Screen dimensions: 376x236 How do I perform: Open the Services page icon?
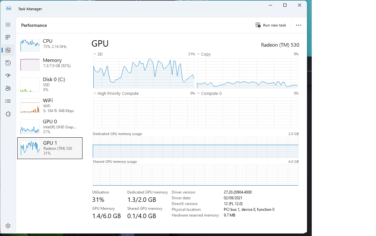[x=8, y=114]
